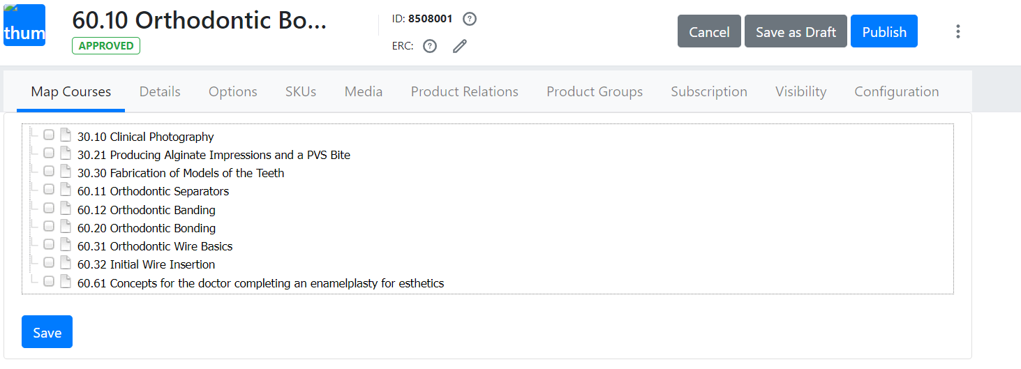
Task: Open the SKUs tab
Action: pyautogui.click(x=301, y=91)
